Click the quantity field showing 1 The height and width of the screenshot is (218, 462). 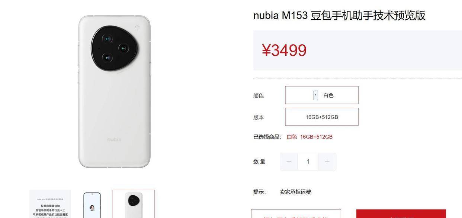[308, 162]
